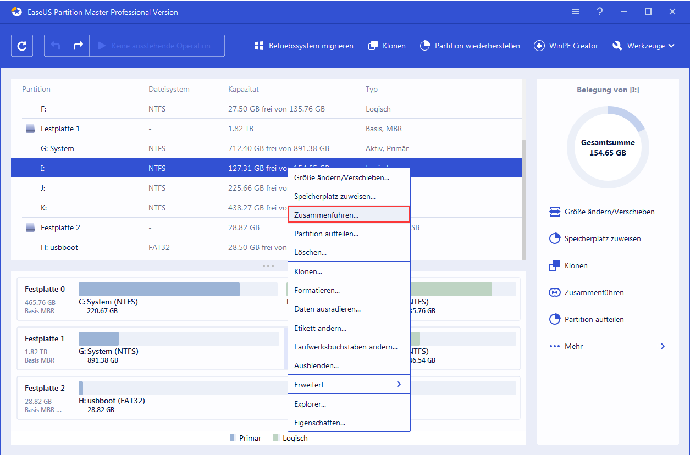Select Etikett ändern in the context menu
This screenshot has width=690, height=455.
(x=349, y=328)
